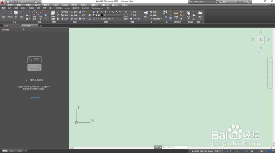The image size is (275, 153).
Task: Expand the 图层 panel dropdown
Action: click(107, 22)
